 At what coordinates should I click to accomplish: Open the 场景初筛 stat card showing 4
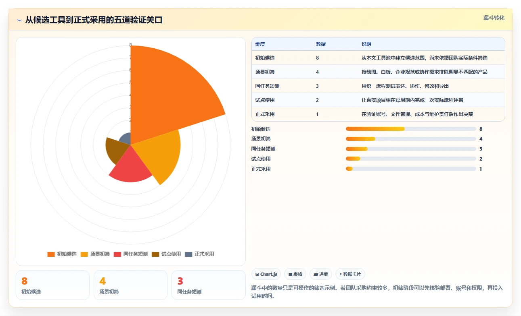point(130,285)
